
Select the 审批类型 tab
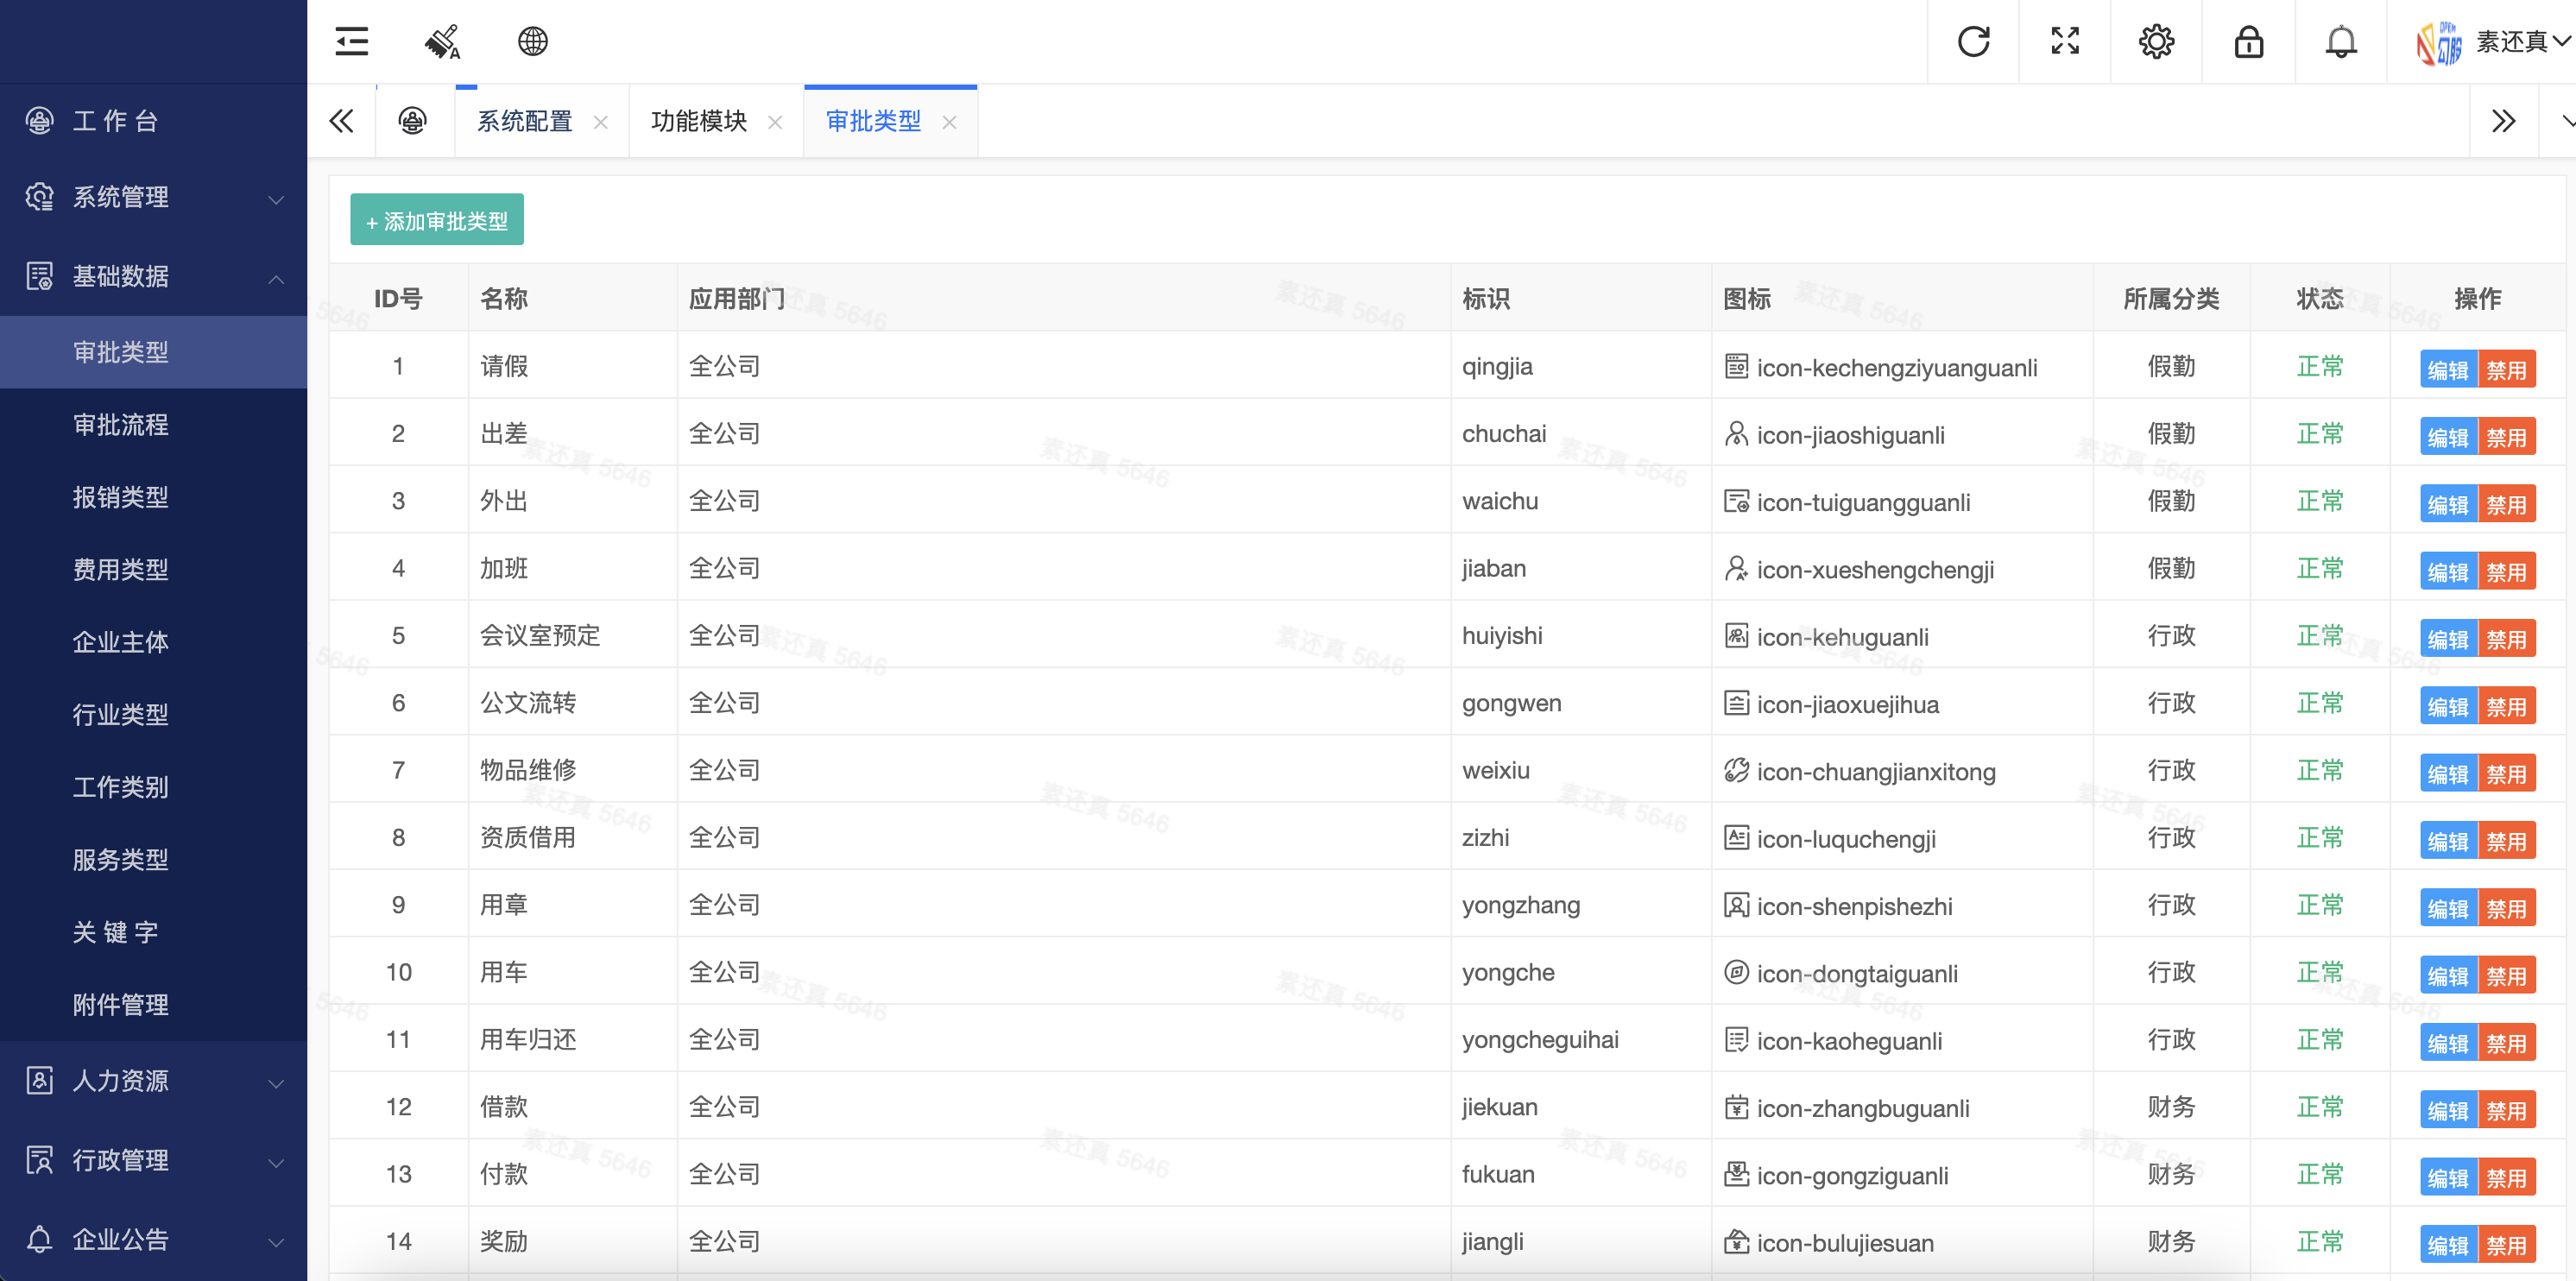(873, 121)
